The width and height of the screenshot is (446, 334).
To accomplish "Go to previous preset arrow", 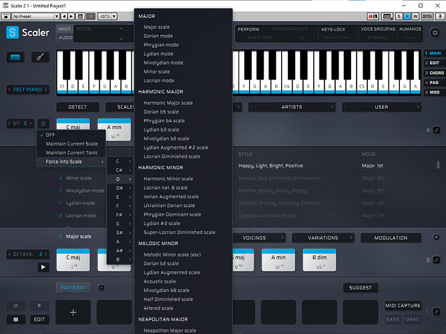I will tap(64, 16).
